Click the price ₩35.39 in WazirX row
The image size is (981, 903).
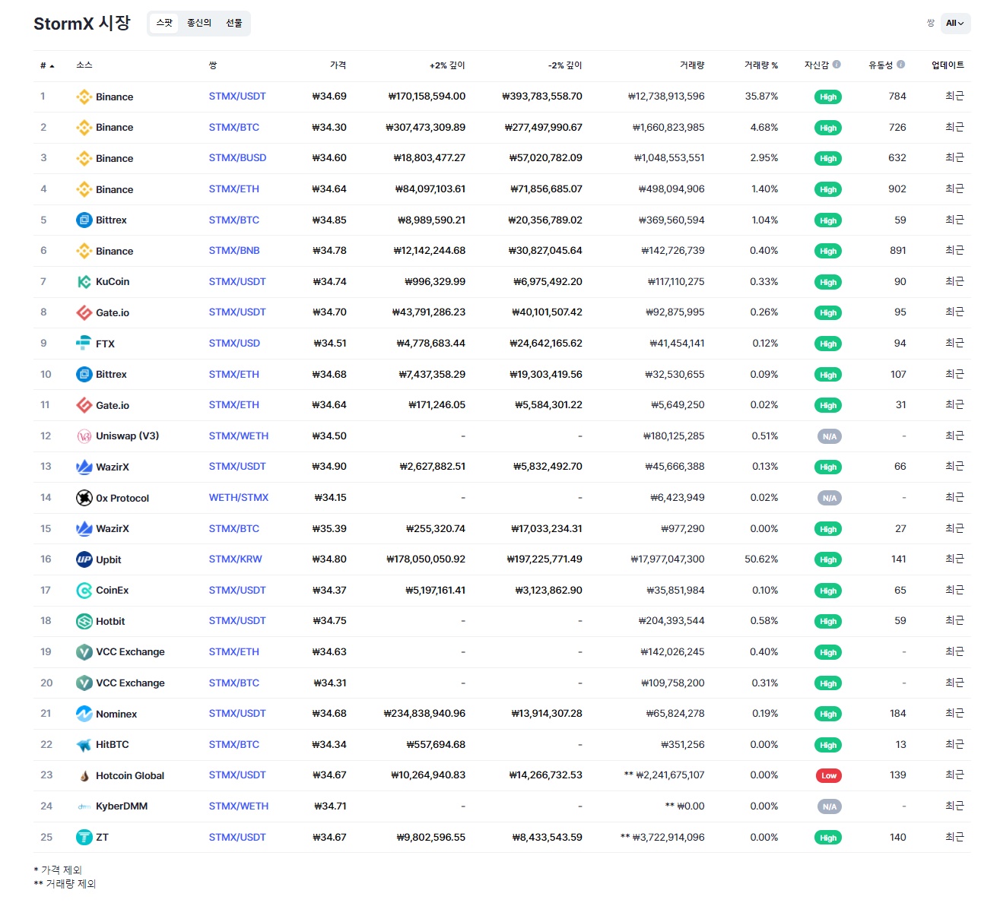coord(329,528)
